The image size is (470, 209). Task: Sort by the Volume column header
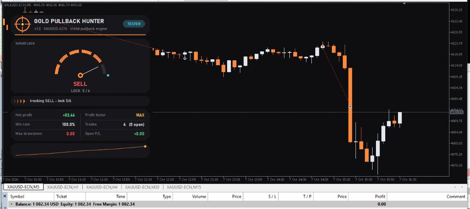click(190, 196)
